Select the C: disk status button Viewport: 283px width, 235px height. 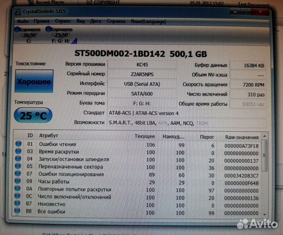pos(28,35)
